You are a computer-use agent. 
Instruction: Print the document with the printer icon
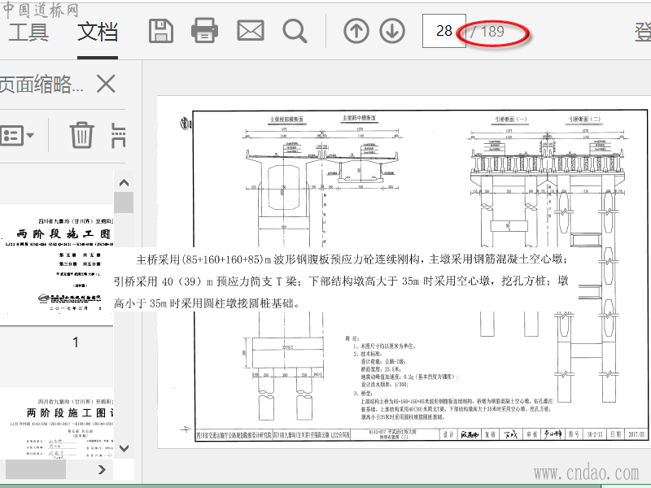(x=204, y=31)
